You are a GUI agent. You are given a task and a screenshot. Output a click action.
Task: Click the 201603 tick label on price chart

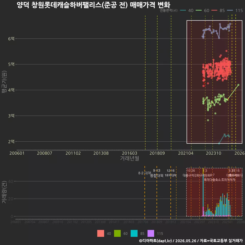tap(130, 153)
